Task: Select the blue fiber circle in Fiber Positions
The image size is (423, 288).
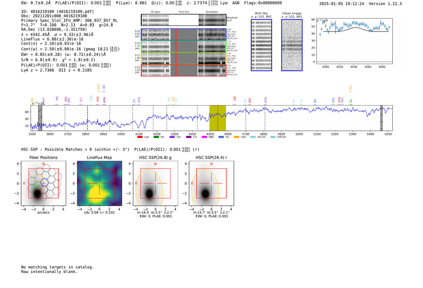Action: pos(44,183)
